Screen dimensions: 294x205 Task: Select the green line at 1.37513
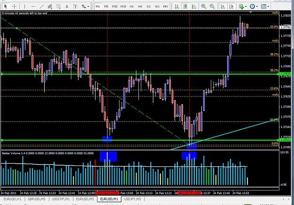(140, 140)
